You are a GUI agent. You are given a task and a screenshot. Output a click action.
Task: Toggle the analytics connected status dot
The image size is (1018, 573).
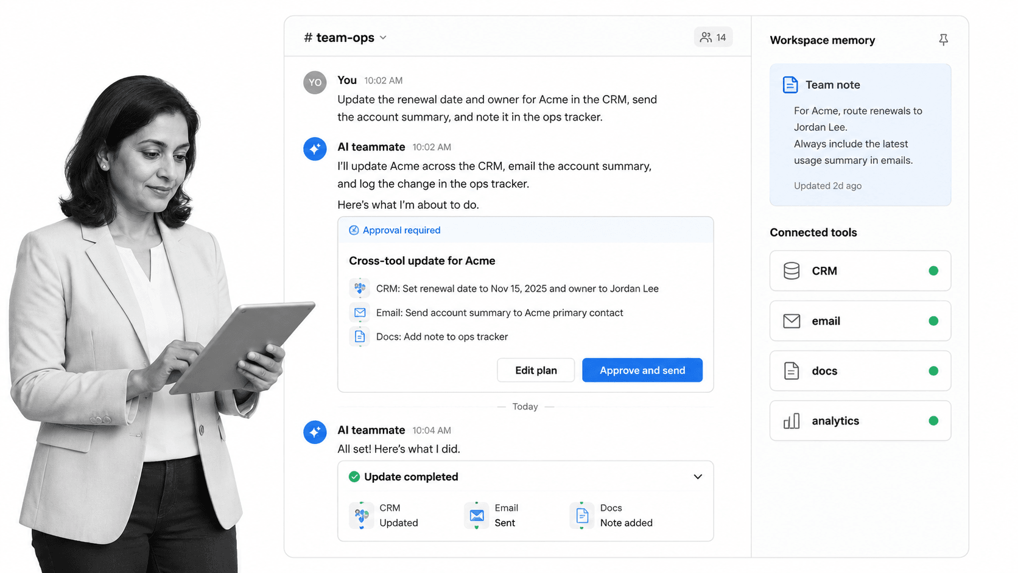(x=933, y=421)
